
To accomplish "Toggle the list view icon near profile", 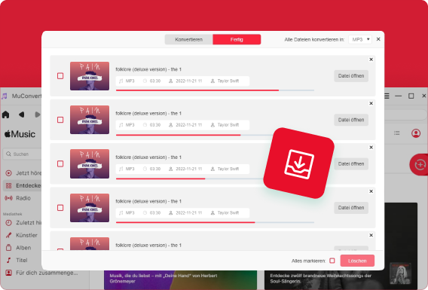I will tap(396, 133).
